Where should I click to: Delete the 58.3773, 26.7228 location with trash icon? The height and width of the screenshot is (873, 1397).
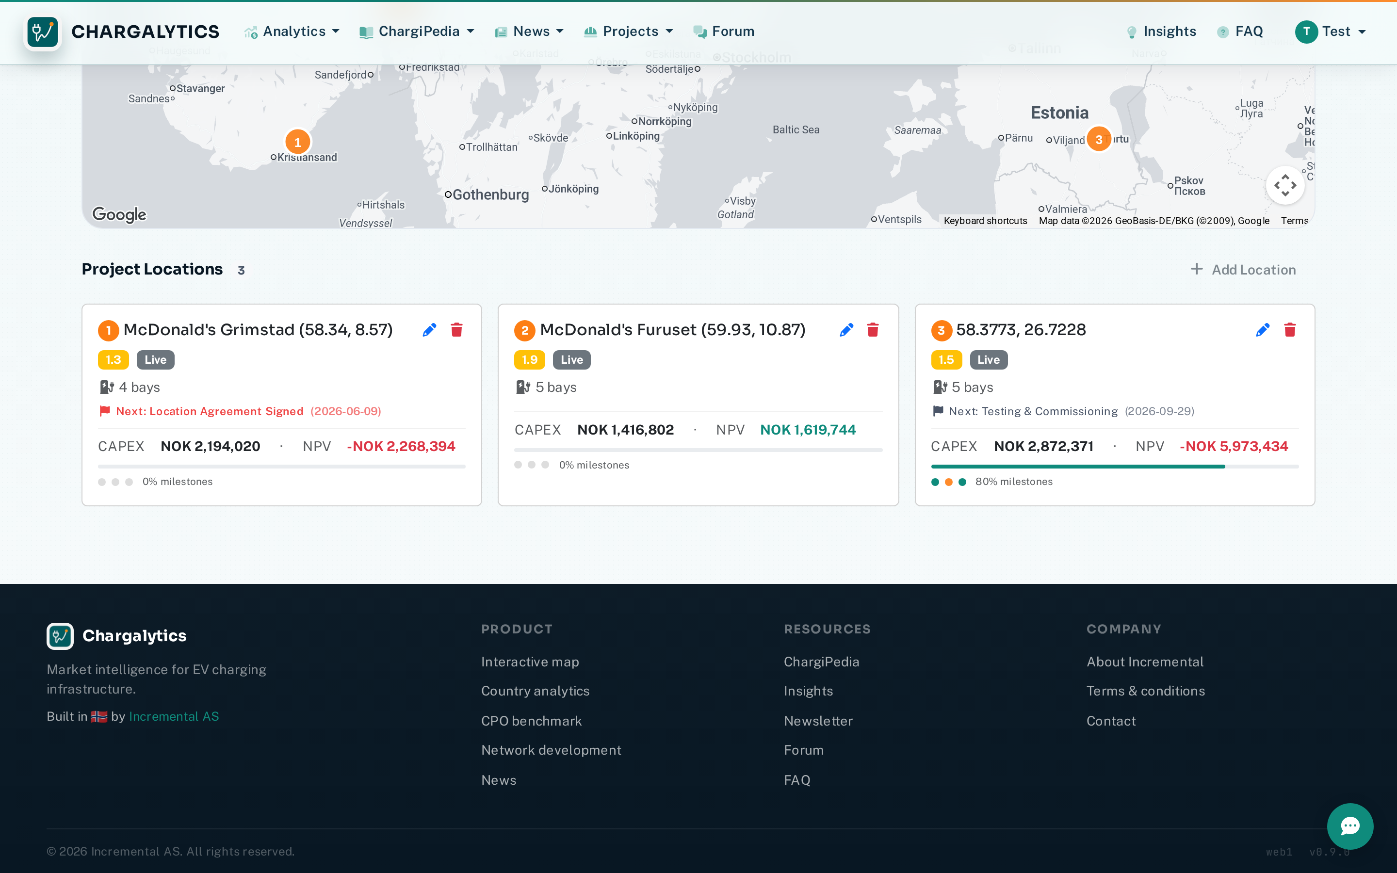click(x=1290, y=330)
